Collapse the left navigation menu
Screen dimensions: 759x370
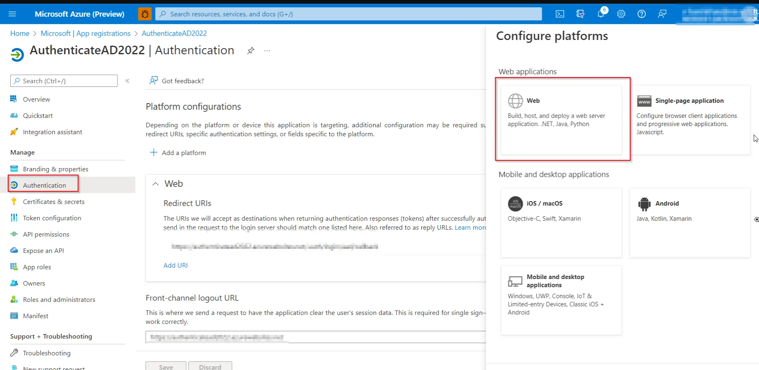point(127,81)
